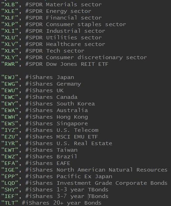The width and height of the screenshot is (171, 206).
Task: Click the iShares EAFE comment
Action: [48, 163]
